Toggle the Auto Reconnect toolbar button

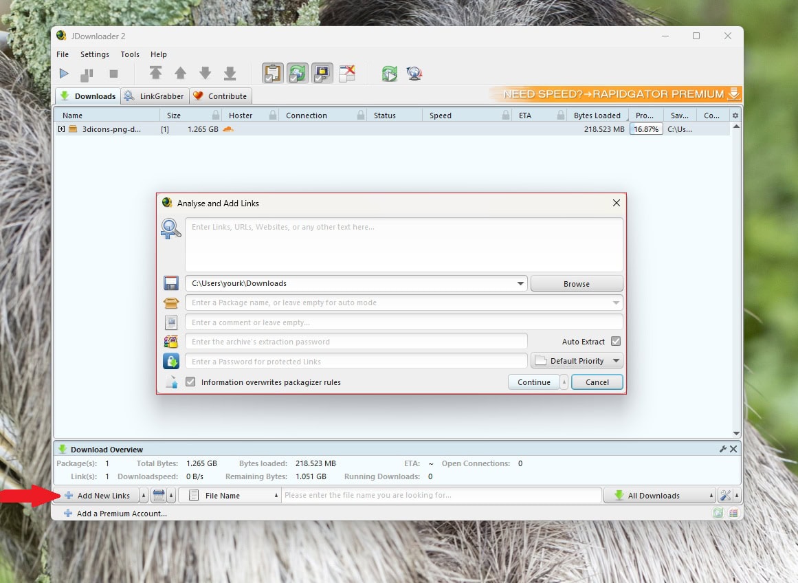(x=298, y=73)
